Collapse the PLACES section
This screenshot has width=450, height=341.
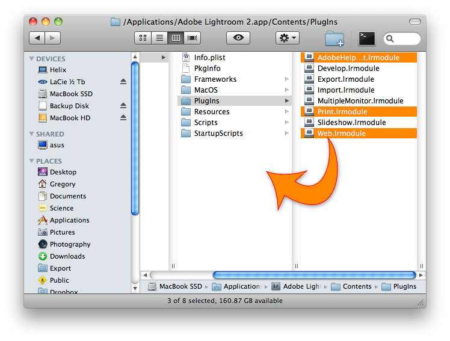click(31, 161)
